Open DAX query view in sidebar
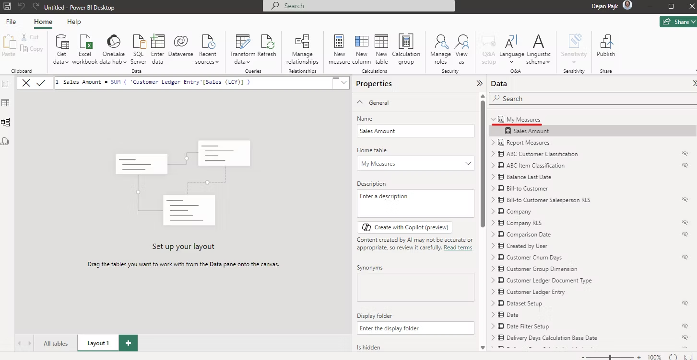 point(6,141)
